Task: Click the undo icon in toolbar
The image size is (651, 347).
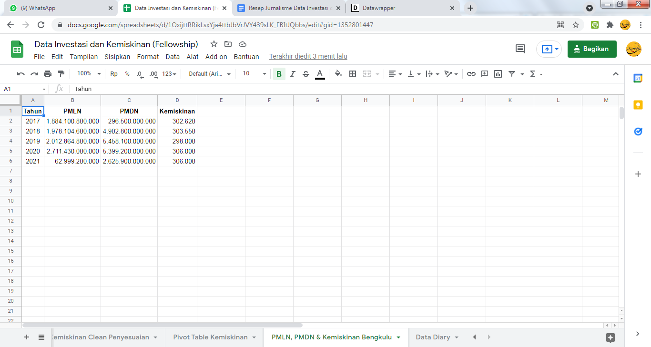Action: pyautogui.click(x=20, y=74)
